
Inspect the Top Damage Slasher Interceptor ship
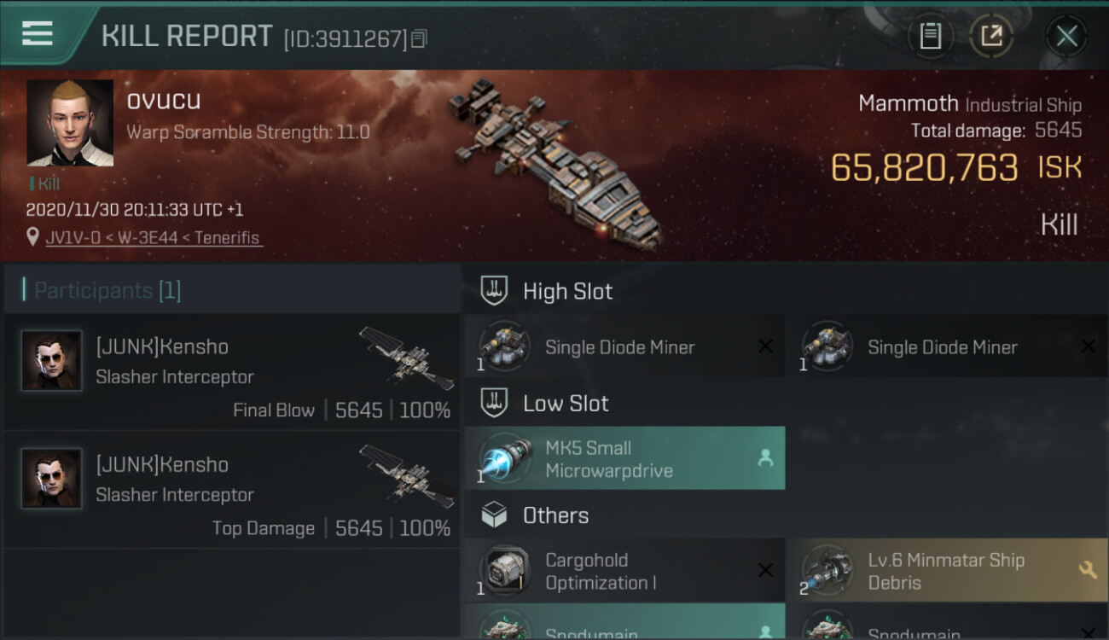coord(407,474)
